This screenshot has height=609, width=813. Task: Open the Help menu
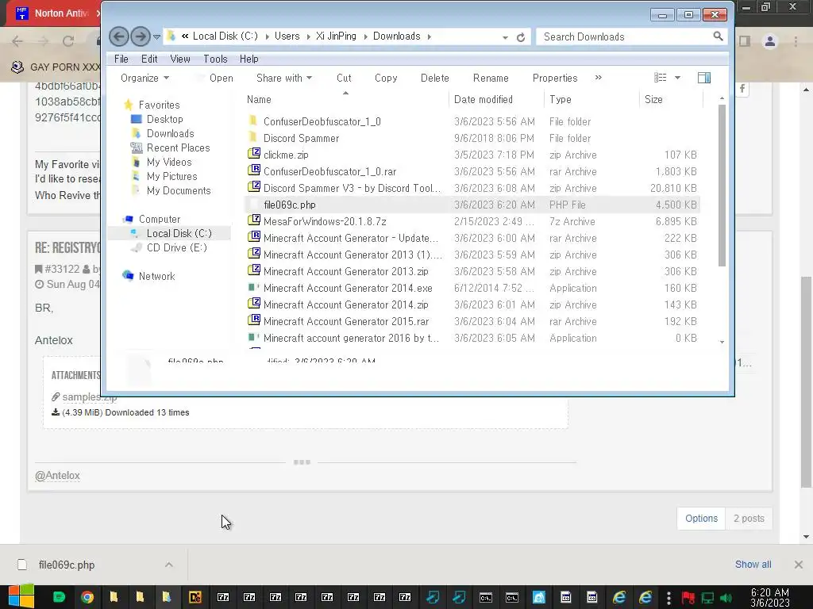pyautogui.click(x=249, y=59)
